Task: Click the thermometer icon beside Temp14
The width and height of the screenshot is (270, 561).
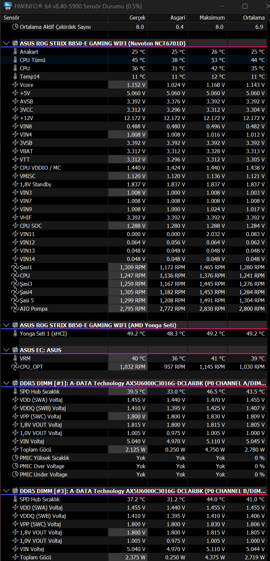Action: 15,76
